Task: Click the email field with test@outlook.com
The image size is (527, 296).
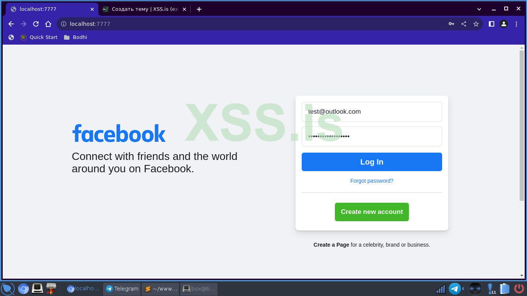Action: pyautogui.click(x=372, y=112)
